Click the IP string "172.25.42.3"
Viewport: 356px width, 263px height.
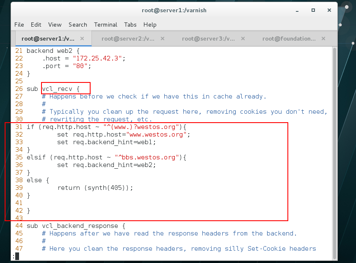click(x=97, y=58)
